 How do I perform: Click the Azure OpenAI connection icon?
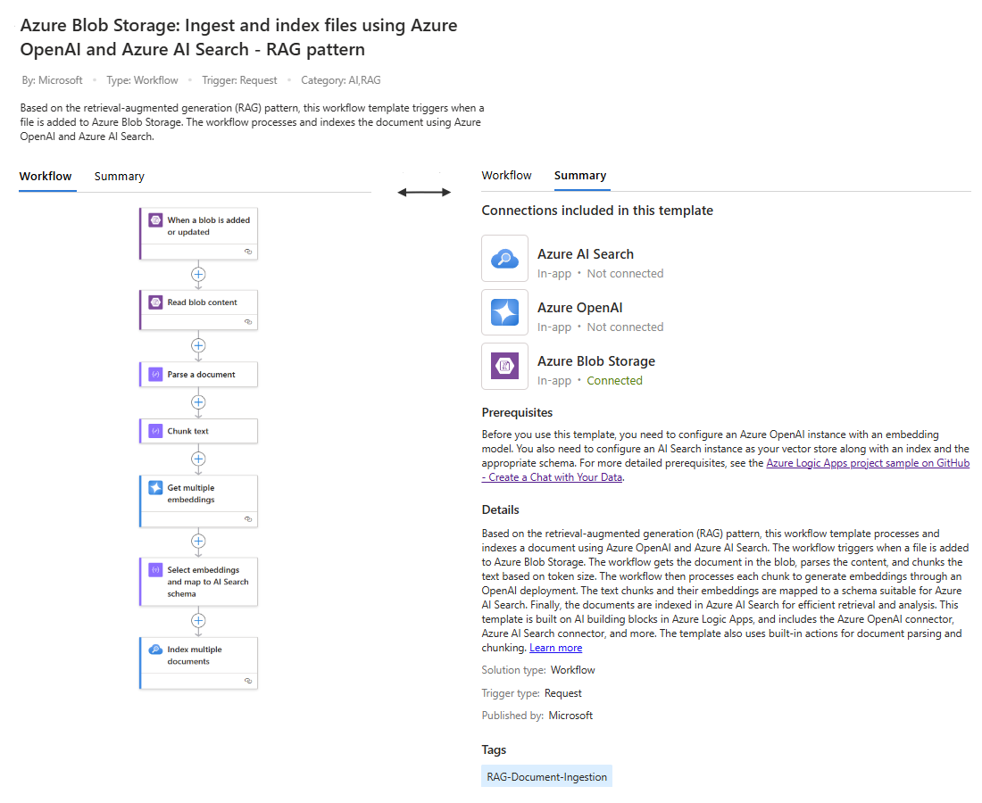[x=504, y=312]
